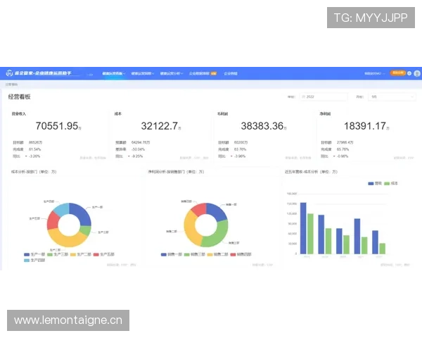Click the 销售一部 legend color swatch
The width and height of the screenshot is (422, 338).
coord(164,254)
